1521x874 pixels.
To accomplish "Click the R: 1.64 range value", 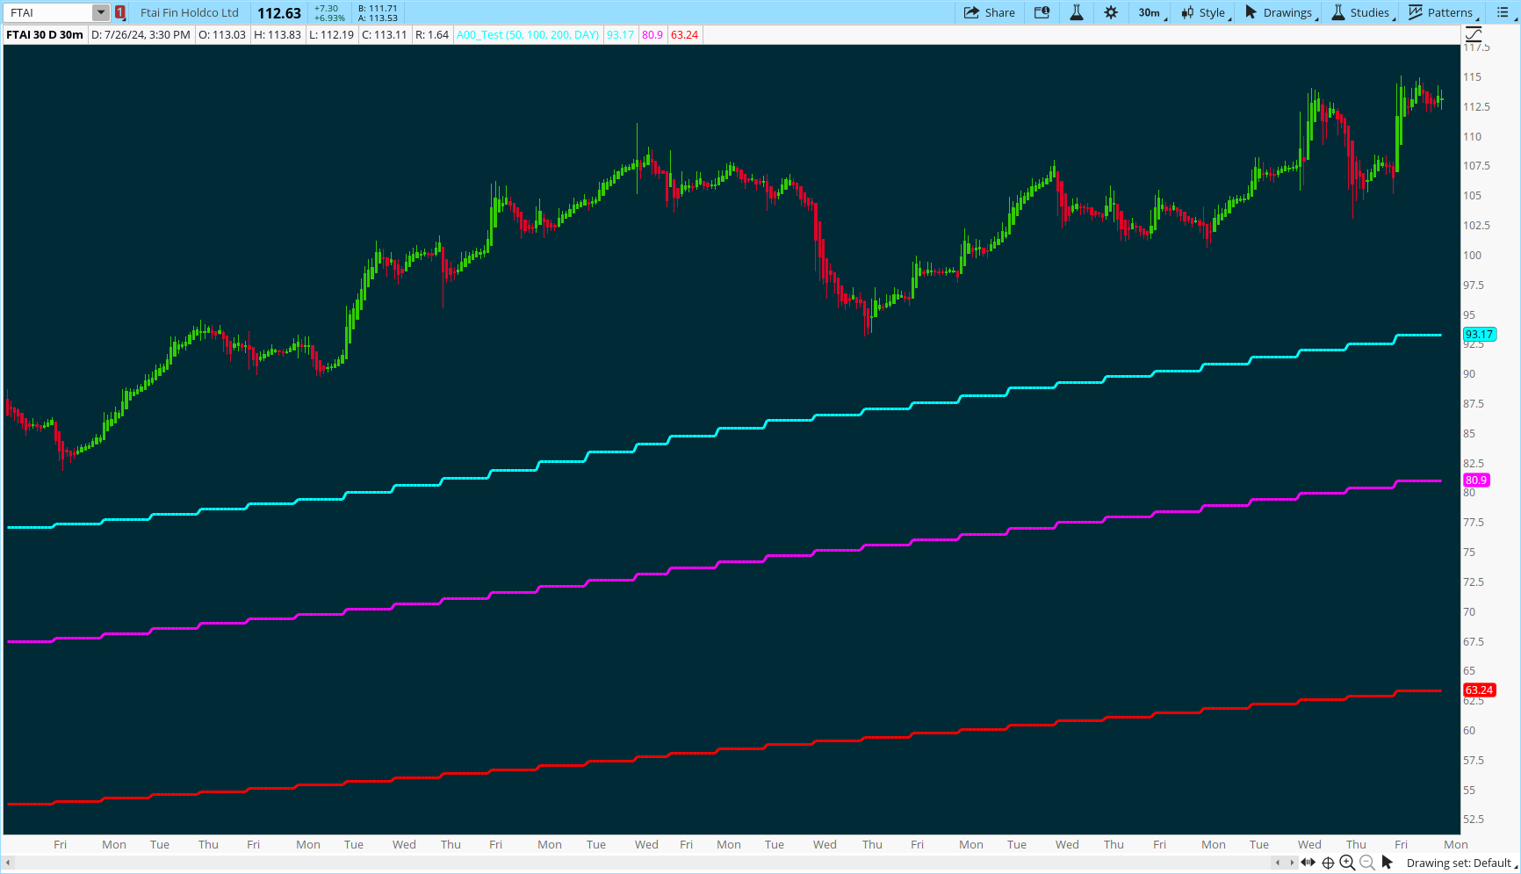I will (432, 35).
